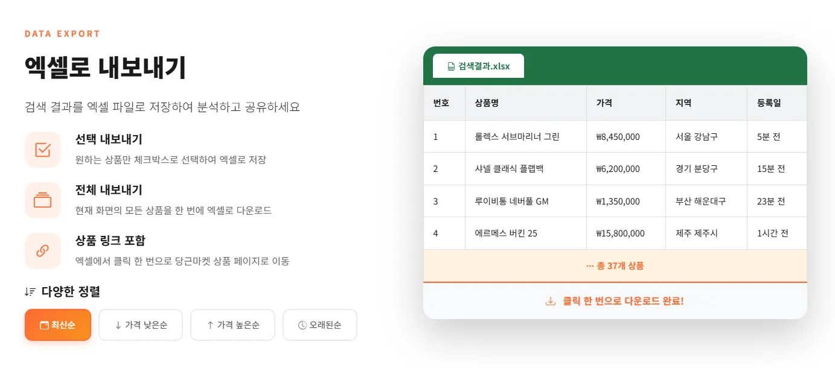The image size is (835, 368).
Task: Click the sort arrows icon beside 다양한 정렬
Action: 28,291
